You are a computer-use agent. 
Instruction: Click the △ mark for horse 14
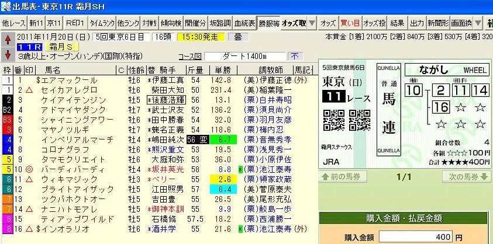[29, 209]
